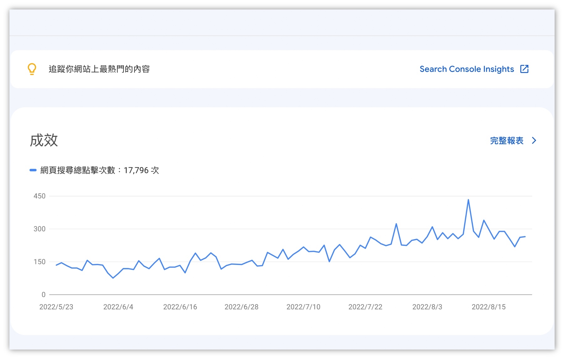Click the highest peak on the clicks chart

468,200
